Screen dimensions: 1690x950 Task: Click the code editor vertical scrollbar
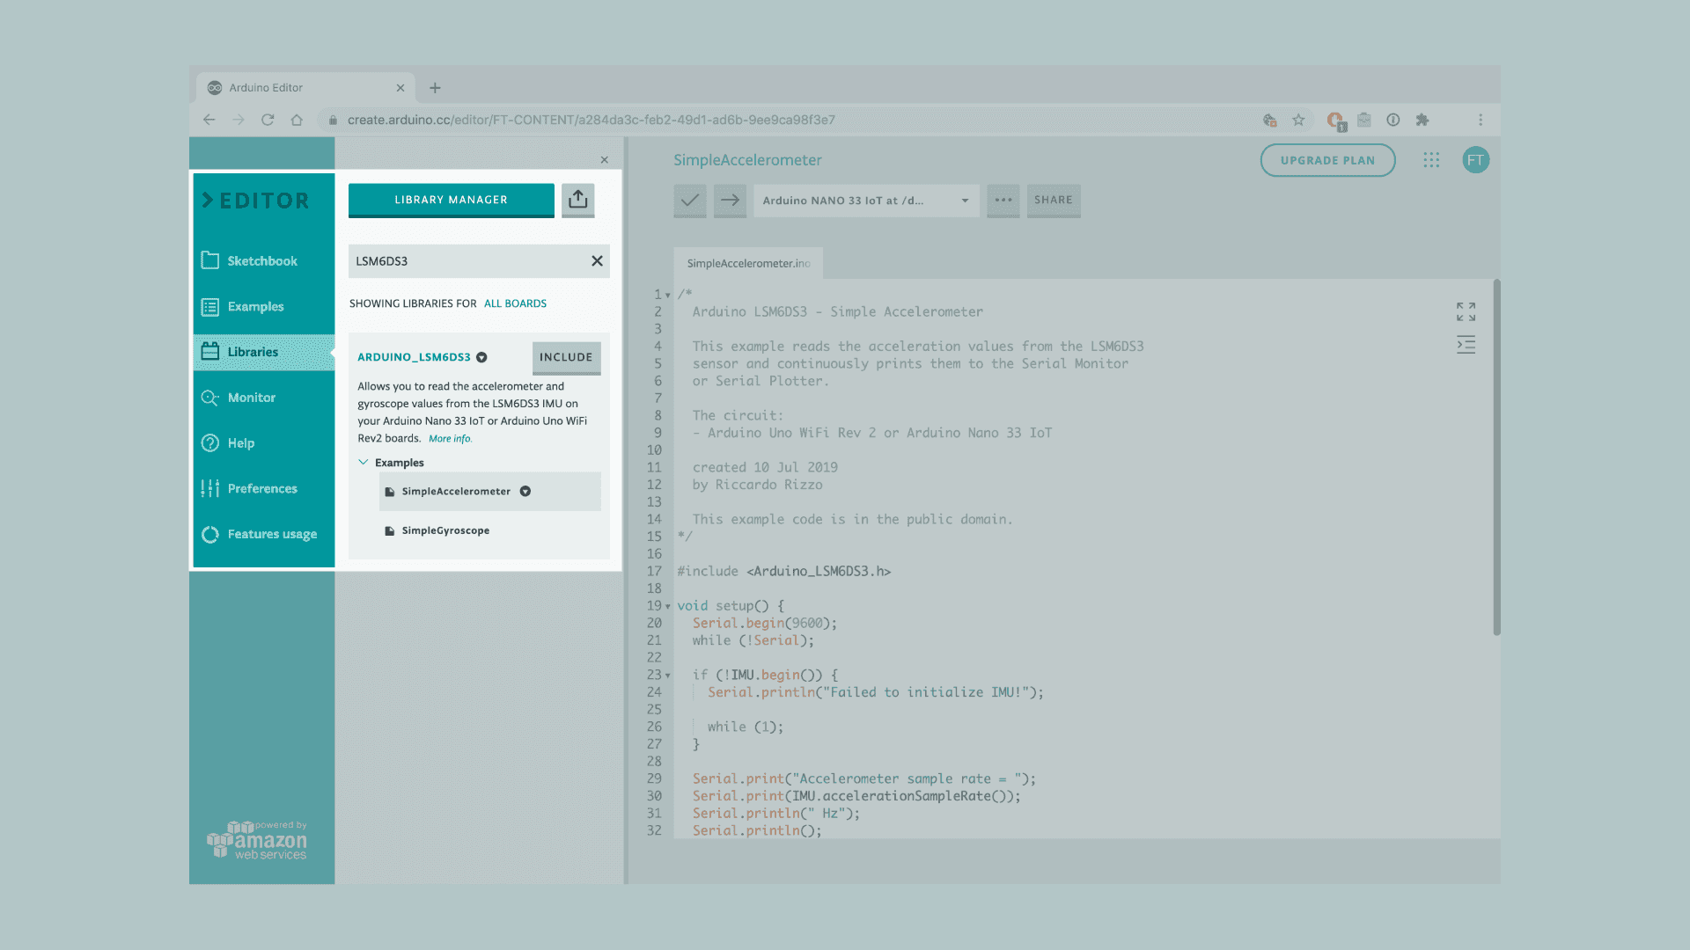(x=1496, y=457)
